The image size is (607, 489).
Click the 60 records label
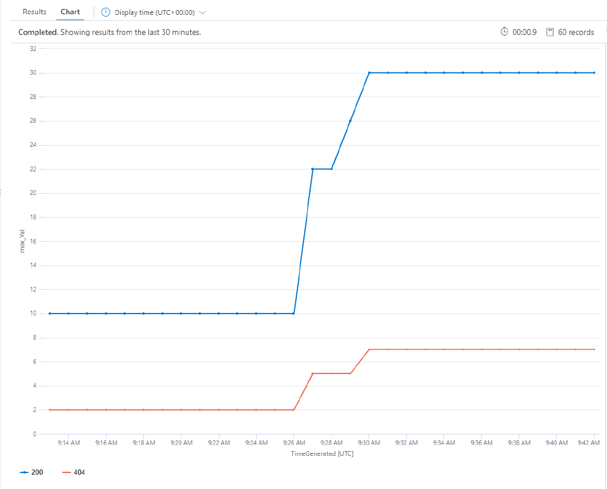(576, 32)
